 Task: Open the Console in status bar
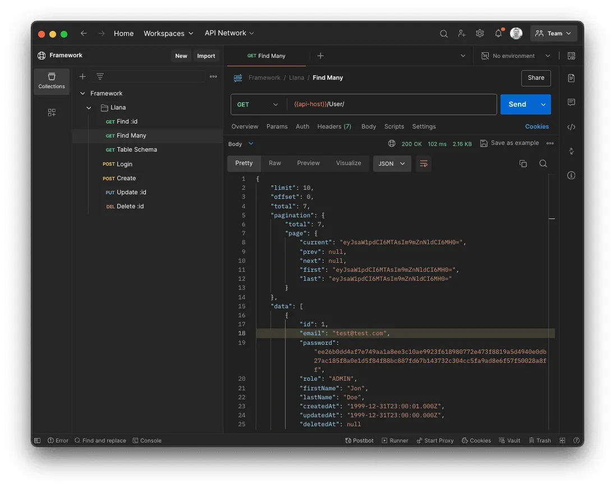coord(147,440)
